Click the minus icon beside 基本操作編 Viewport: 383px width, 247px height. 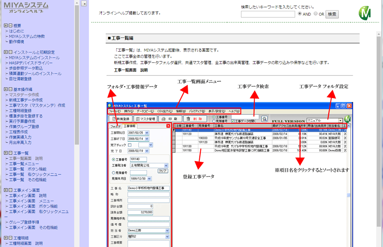point(10,90)
